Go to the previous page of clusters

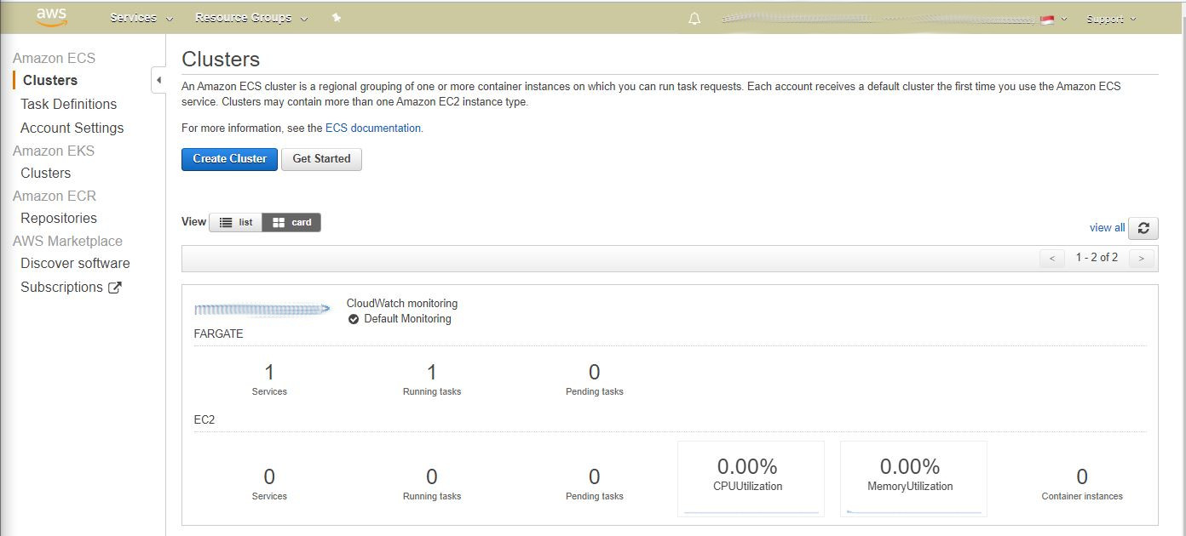[1052, 258]
